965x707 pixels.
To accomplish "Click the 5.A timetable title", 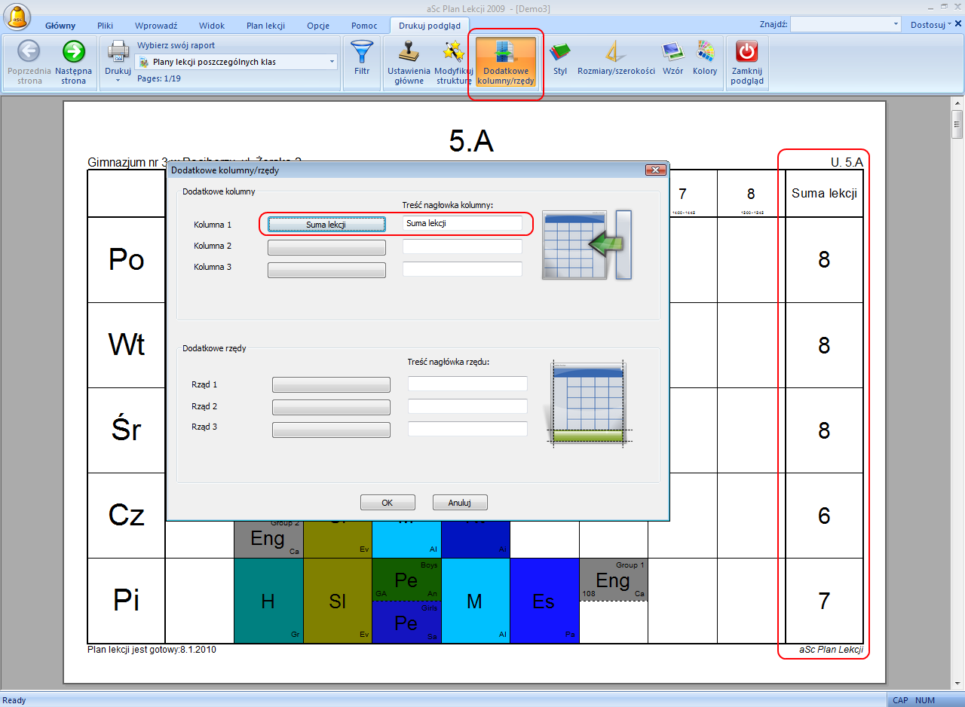I will click(x=471, y=141).
